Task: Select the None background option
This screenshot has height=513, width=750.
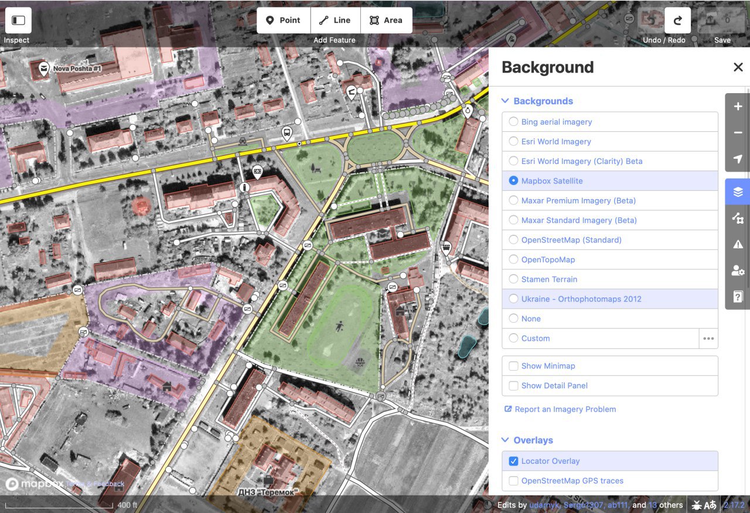Action: tap(610, 319)
